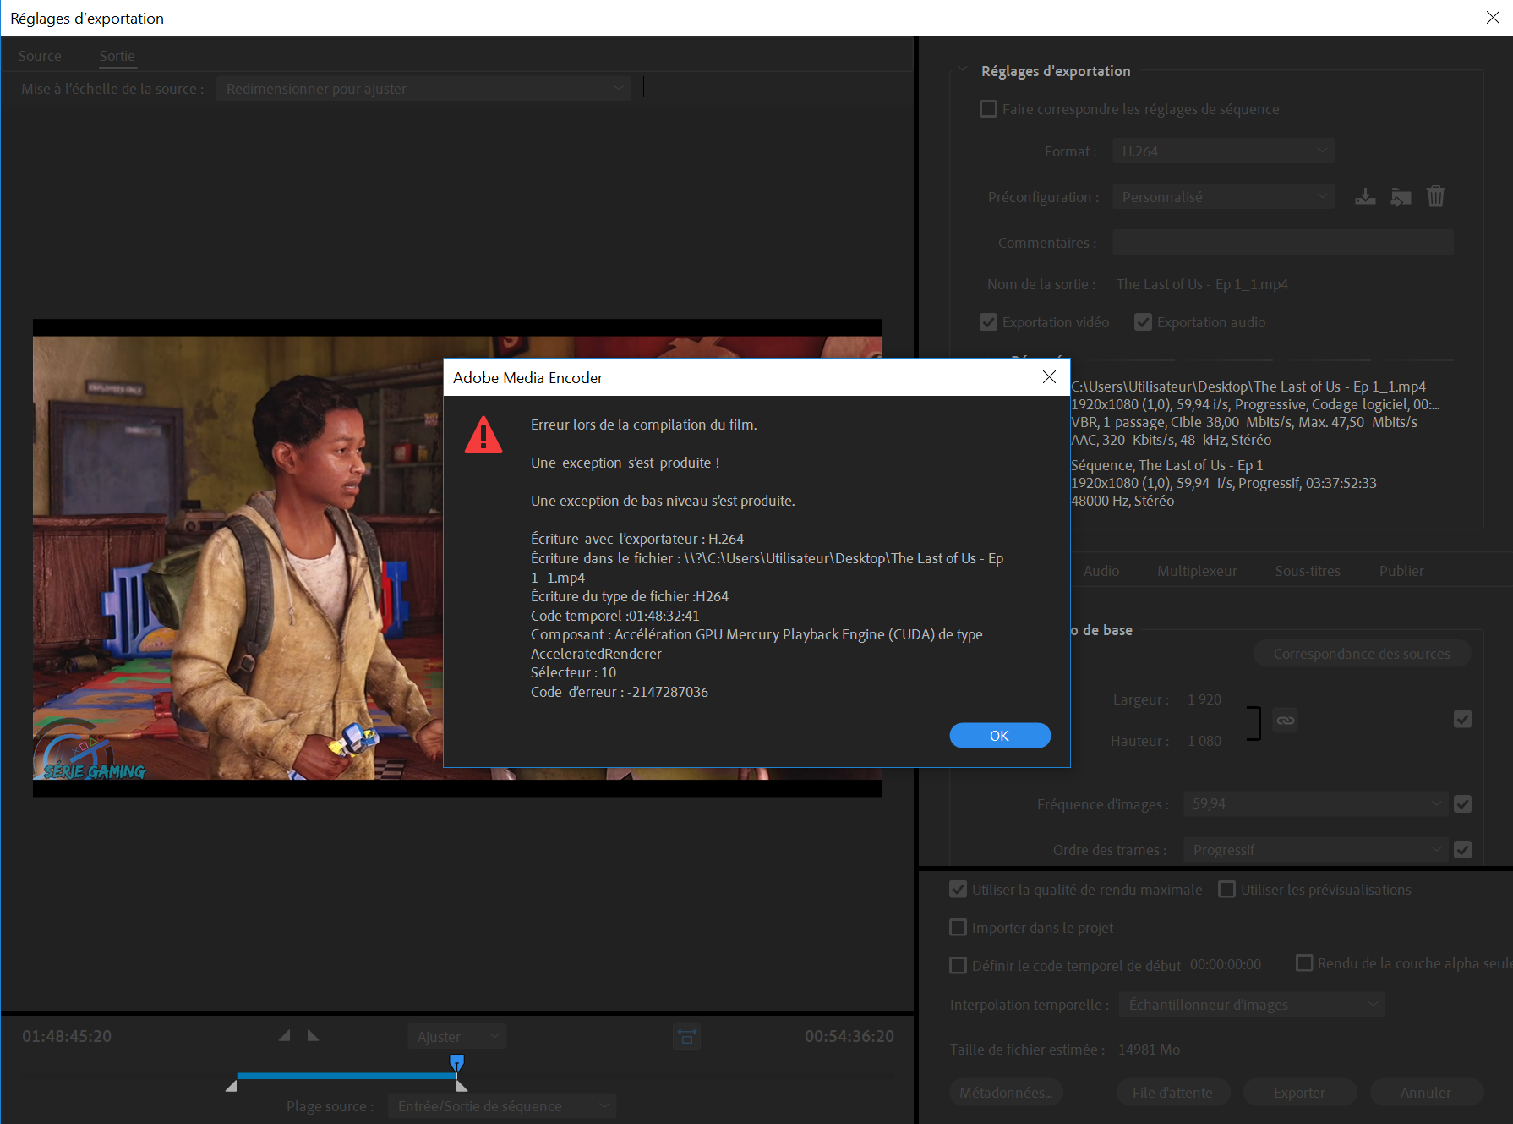Toggle the Exportation vidéo checkbox
The width and height of the screenshot is (1513, 1124).
988,322
